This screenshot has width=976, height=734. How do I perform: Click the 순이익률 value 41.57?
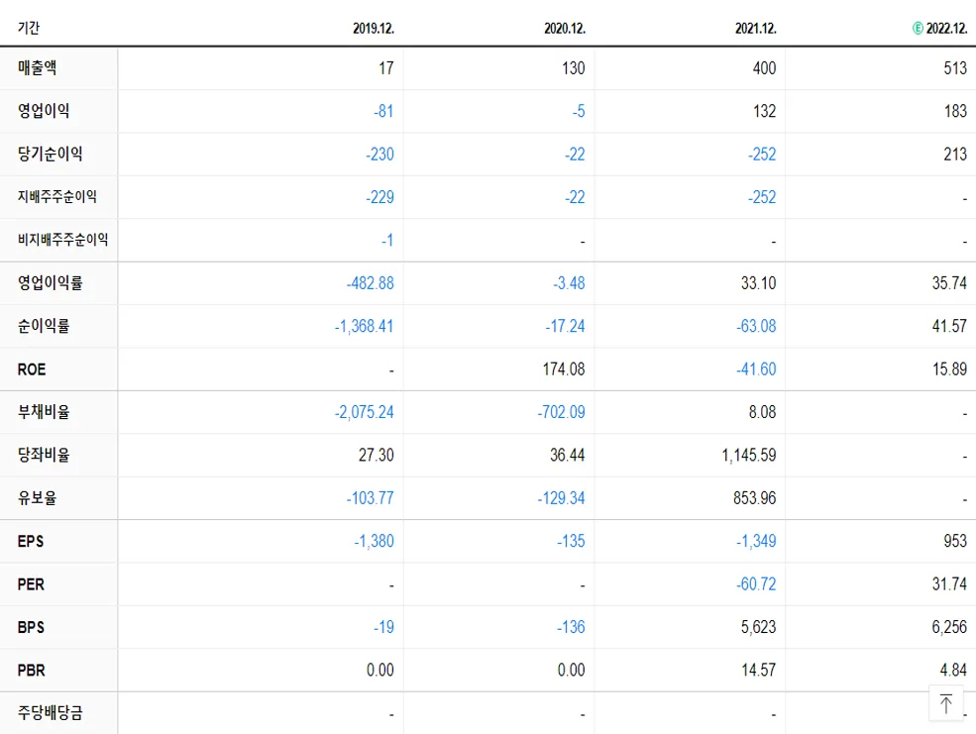pyautogui.click(x=949, y=326)
